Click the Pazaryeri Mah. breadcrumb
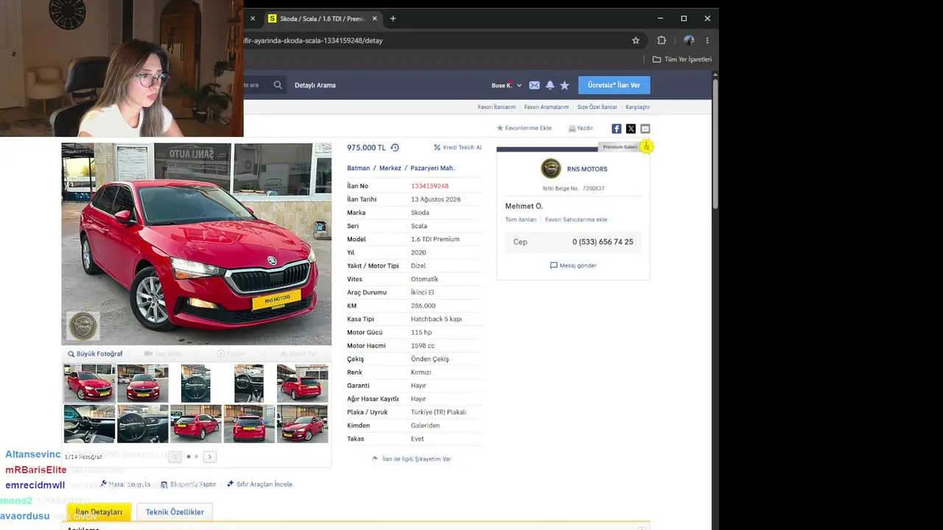 point(432,168)
